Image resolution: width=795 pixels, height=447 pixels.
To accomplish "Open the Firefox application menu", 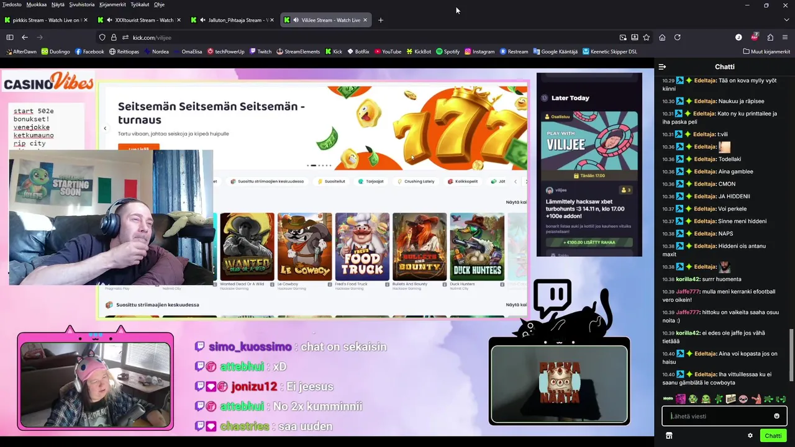I will 785,37.
